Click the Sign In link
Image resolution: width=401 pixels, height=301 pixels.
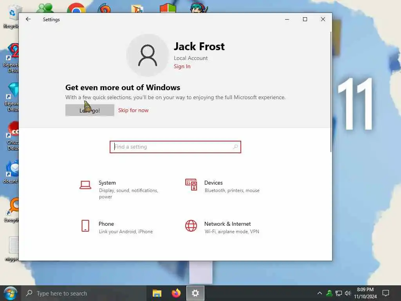pos(182,66)
